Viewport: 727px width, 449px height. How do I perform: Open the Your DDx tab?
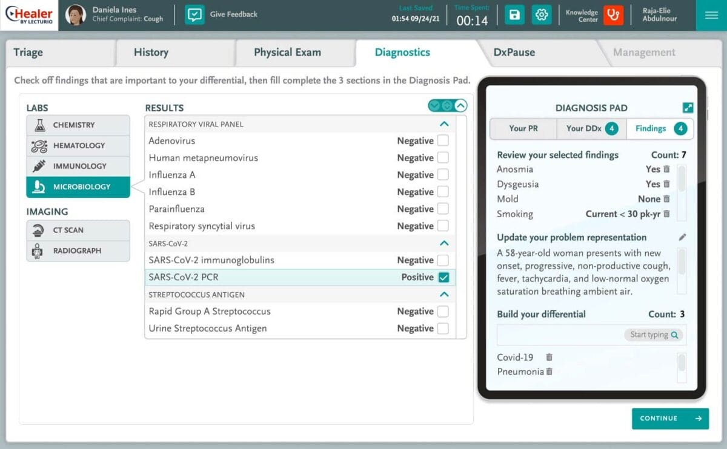point(591,128)
